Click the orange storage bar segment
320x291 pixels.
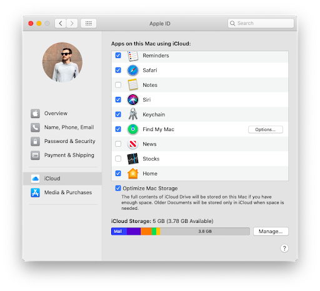146,232
